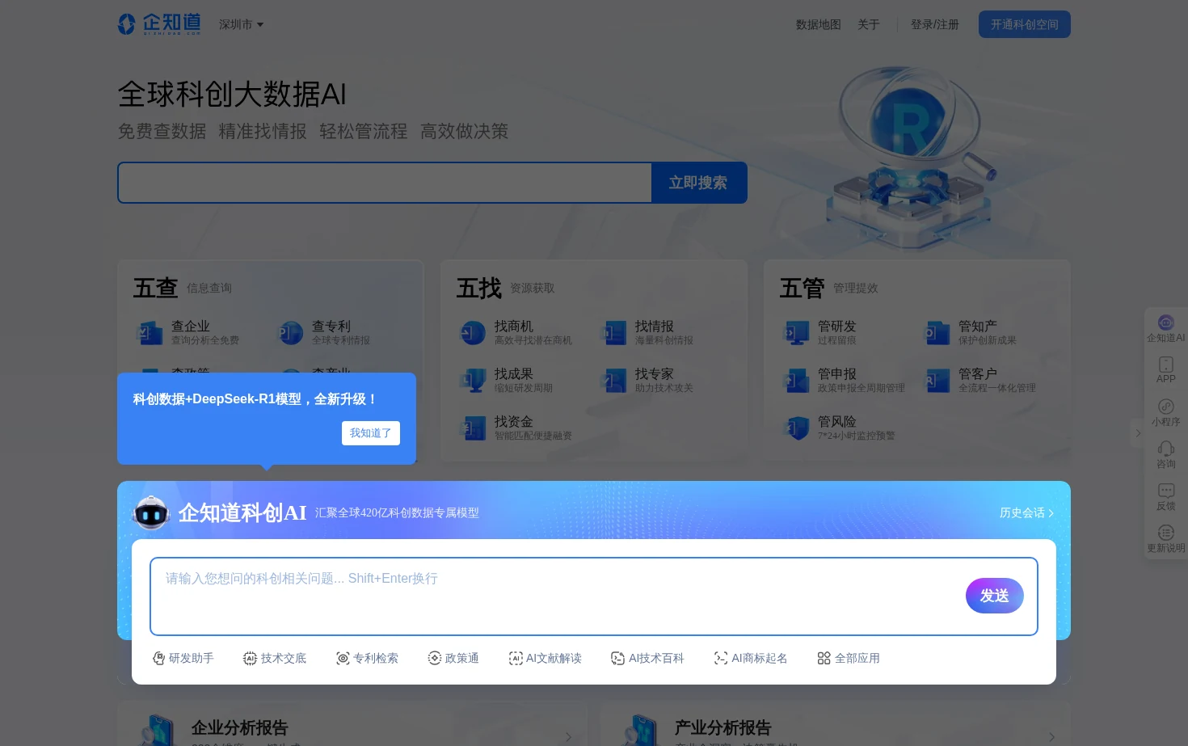Open 找情报 icon
The height and width of the screenshot is (746, 1188).
coord(613,332)
